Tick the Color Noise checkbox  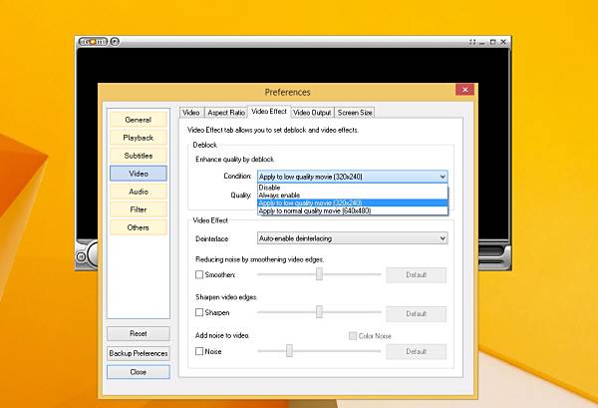coord(353,336)
